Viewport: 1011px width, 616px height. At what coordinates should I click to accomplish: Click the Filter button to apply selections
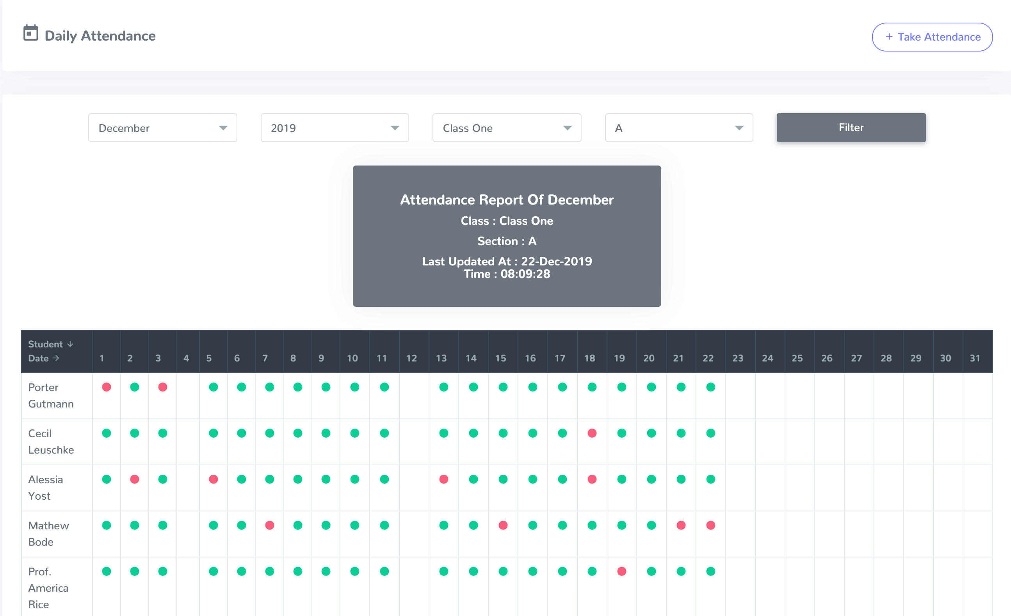pos(851,127)
